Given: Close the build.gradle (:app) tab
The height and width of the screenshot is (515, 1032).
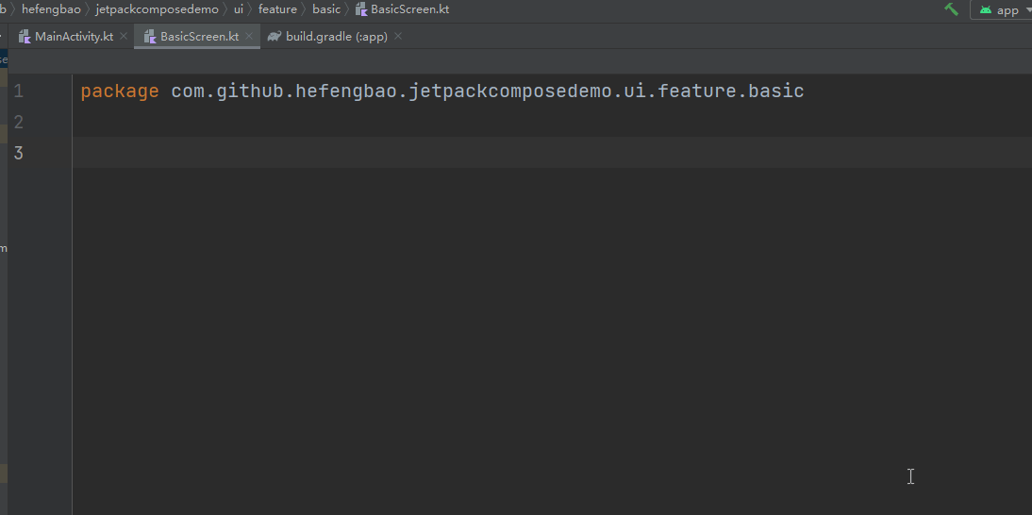Looking at the screenshot, I should (x=398, y=37).
